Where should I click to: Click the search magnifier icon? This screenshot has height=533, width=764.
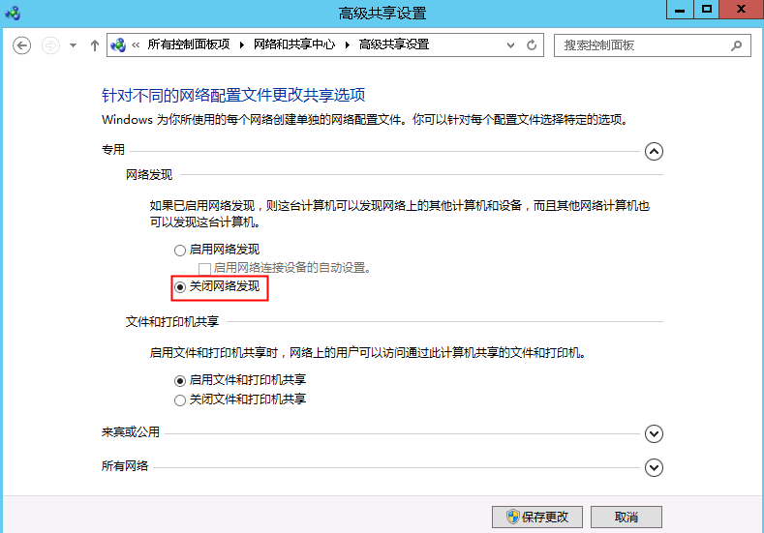tap(737, 45)
